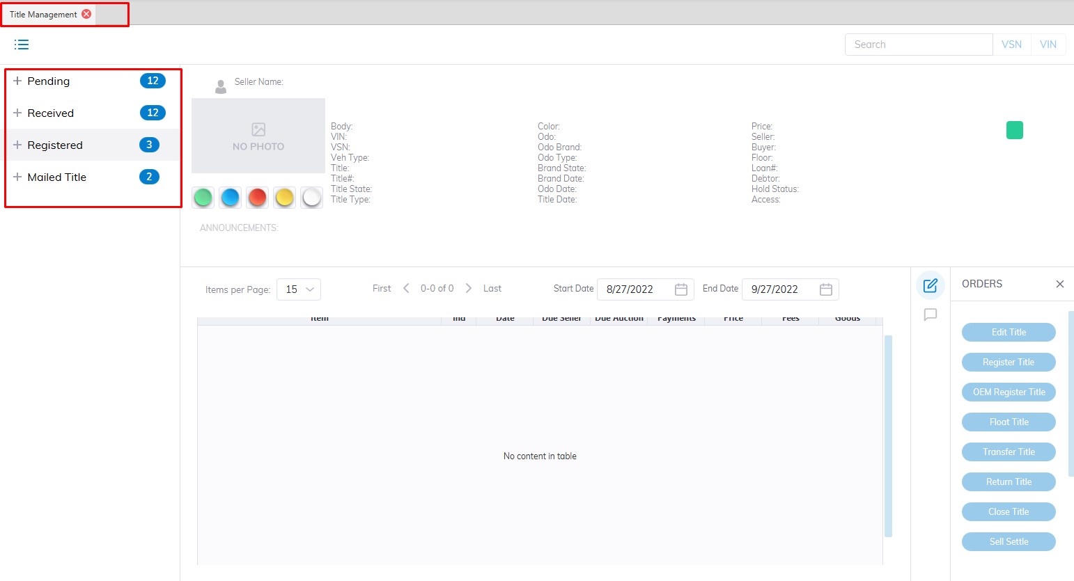
Task: Expand the Mailed Title category
Action: point(17,177)
